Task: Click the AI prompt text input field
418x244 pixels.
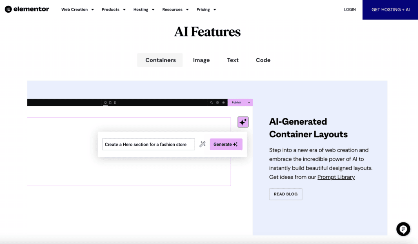Action: pos(148,144)
